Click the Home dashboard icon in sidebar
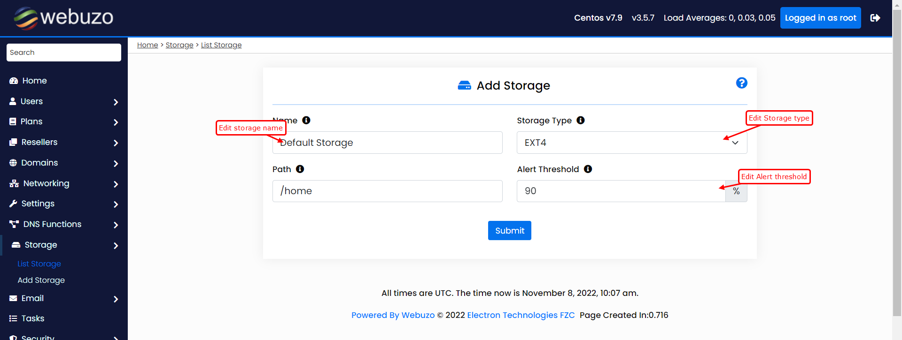The width and height of the screenshot is (902, 340). click(x=14, y=81)
